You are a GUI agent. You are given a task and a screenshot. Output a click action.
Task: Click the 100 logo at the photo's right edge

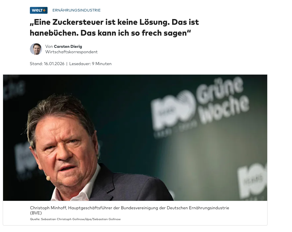[x=252, y=181]
